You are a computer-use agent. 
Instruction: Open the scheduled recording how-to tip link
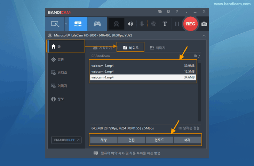point(127,153)
